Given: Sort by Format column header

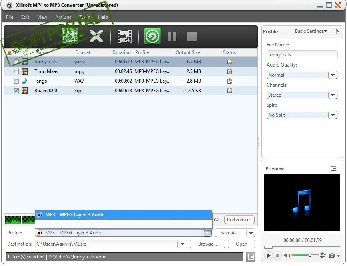Looking at the screenshot, I should (x=82, y=52).
